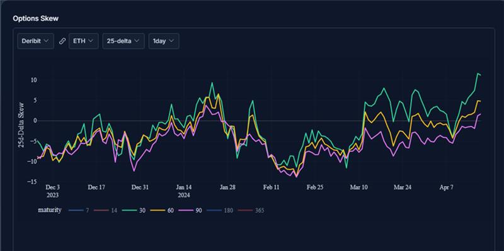Open the 25-delta selector dropdown
504x251 pixels.
(x=123, y=41)
